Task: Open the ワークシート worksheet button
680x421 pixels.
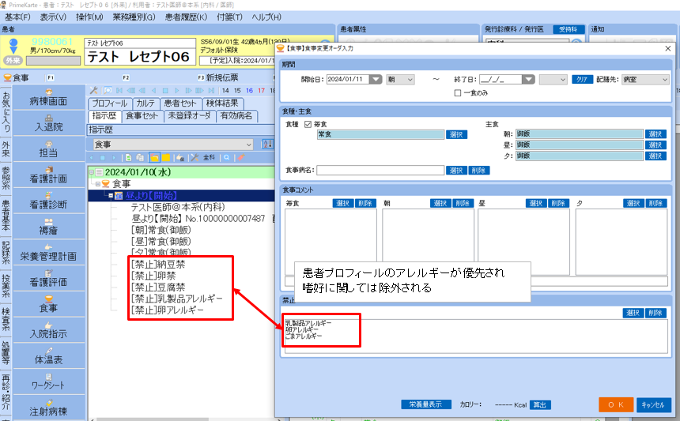Action: [x=48, y=382]
